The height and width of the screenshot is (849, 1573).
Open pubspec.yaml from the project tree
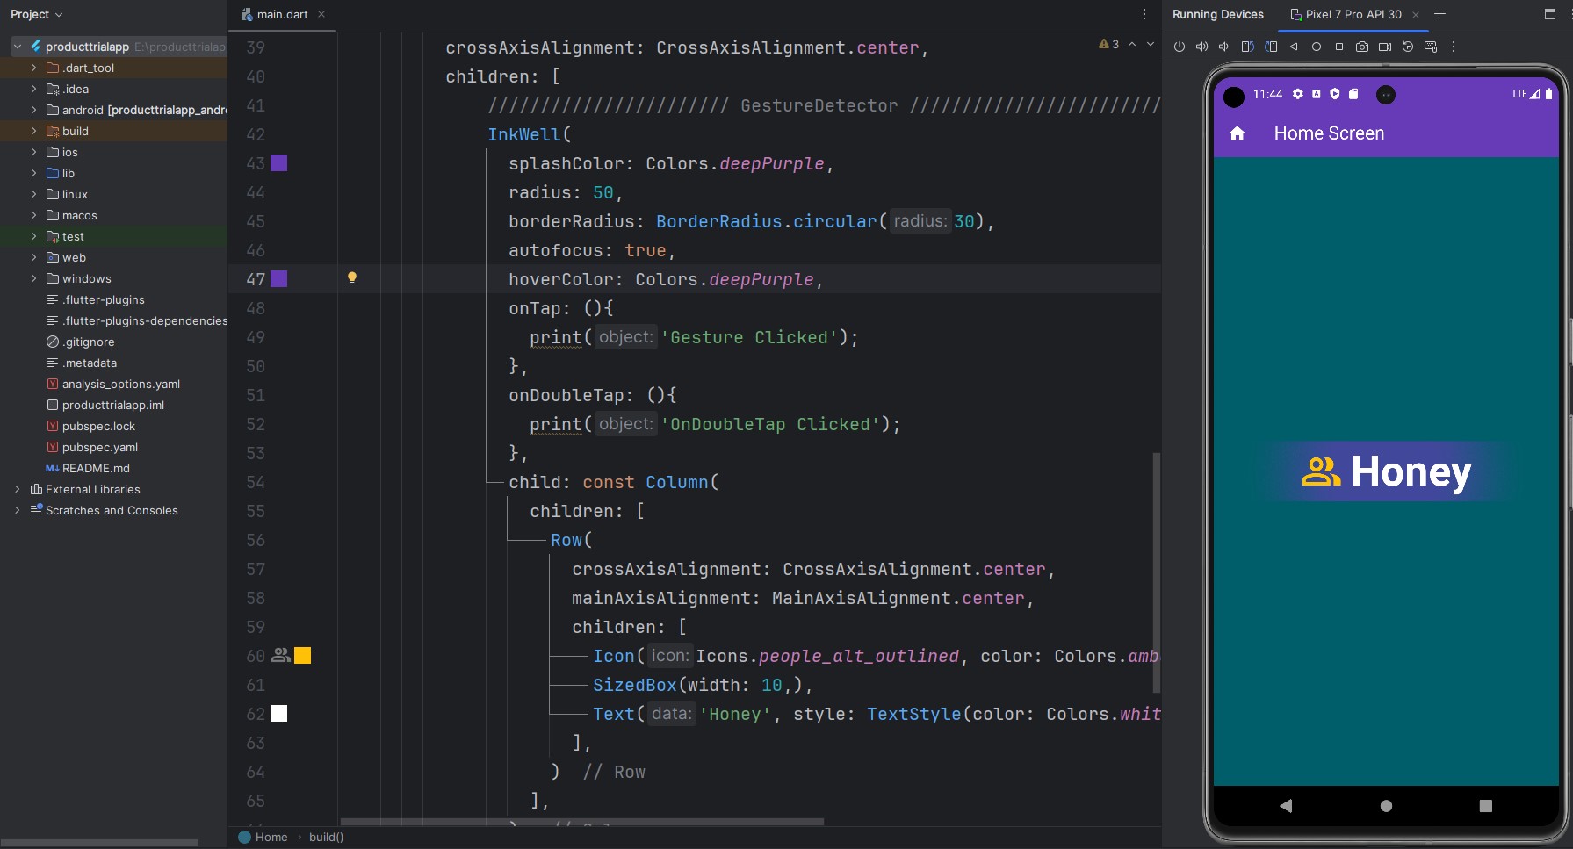coord(99,447)
